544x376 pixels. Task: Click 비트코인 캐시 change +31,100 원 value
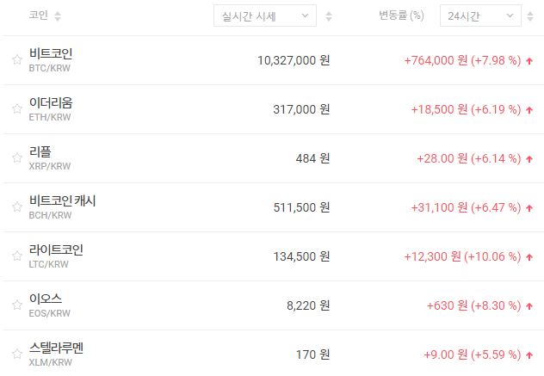(436, 207)
